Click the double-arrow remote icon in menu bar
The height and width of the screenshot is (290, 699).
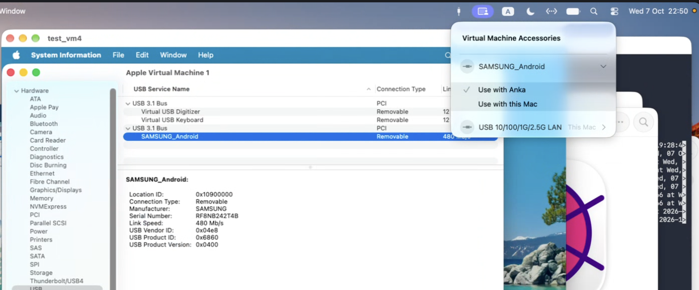[551, 12]
